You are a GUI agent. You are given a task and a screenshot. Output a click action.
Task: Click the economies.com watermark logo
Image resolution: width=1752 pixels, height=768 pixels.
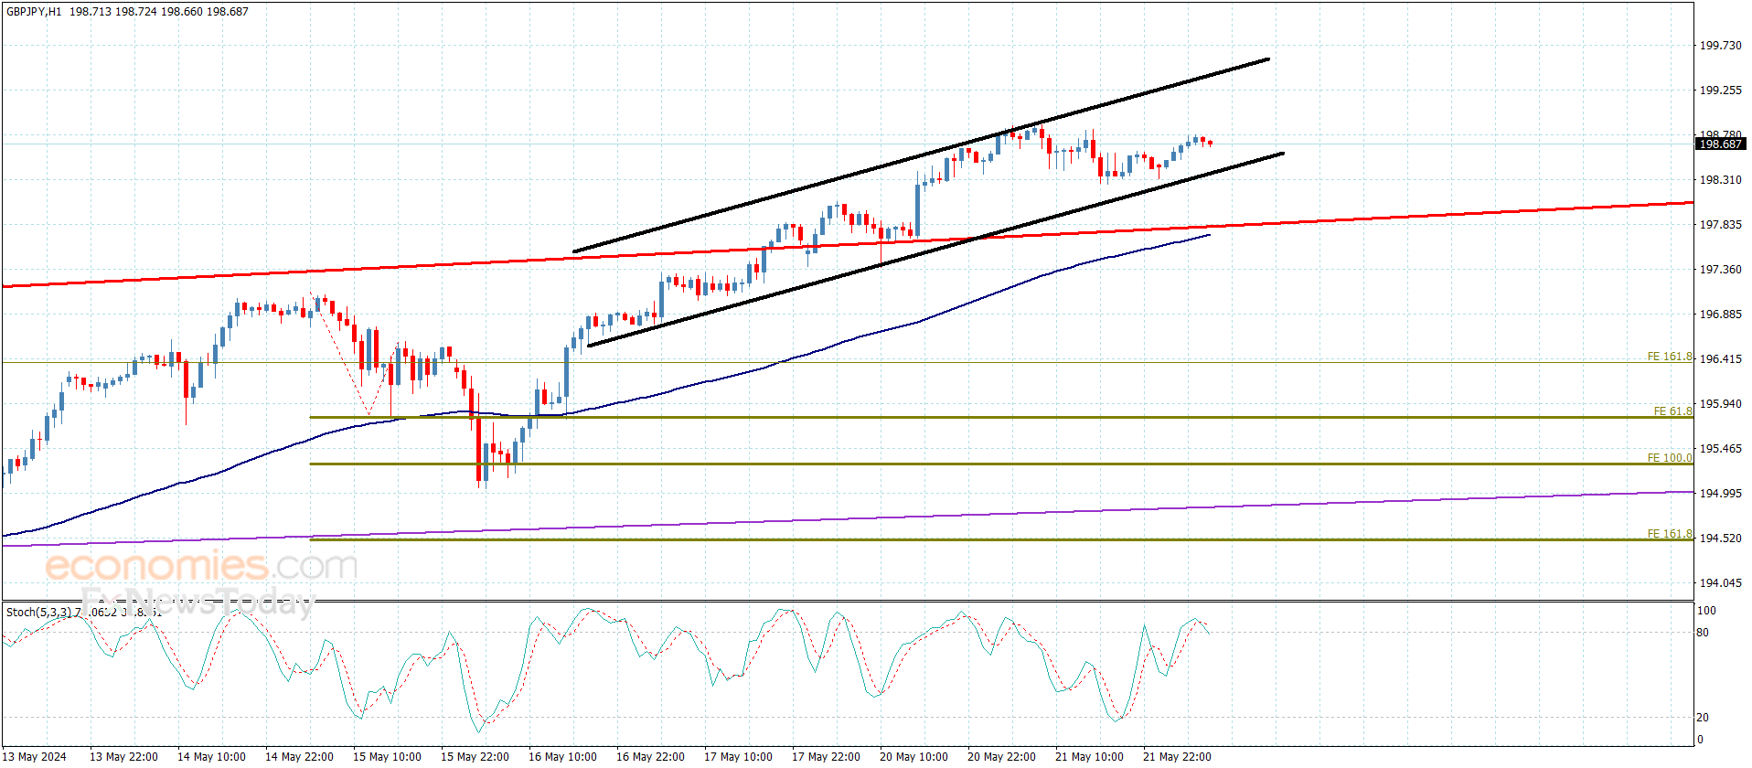[x=201, y=567]
